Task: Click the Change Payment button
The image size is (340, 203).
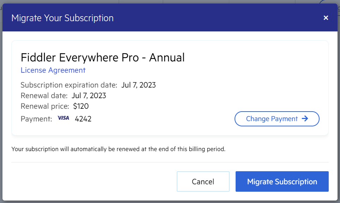Action: pos(277,119)
